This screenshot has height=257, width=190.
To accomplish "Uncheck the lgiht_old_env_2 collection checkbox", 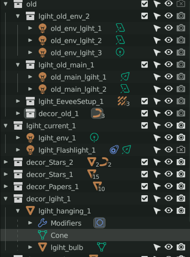I will (x=144, y=16).
